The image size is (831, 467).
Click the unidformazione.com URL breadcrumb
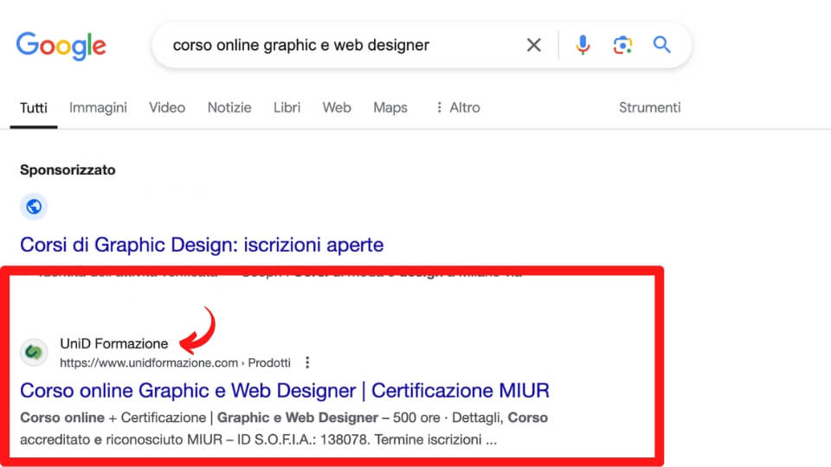click(x=176, y=362)
